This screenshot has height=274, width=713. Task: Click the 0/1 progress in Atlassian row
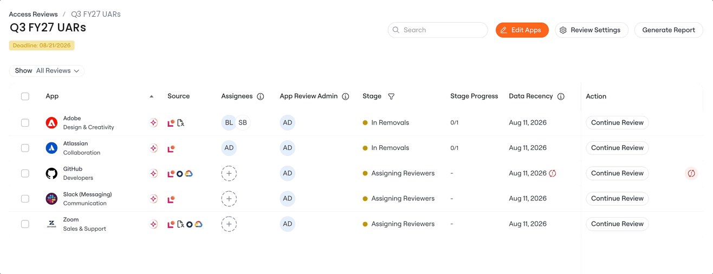pyautogui.click(x=454, y=148)
